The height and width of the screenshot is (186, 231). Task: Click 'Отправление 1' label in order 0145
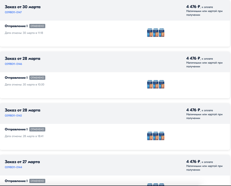[16, 129]
